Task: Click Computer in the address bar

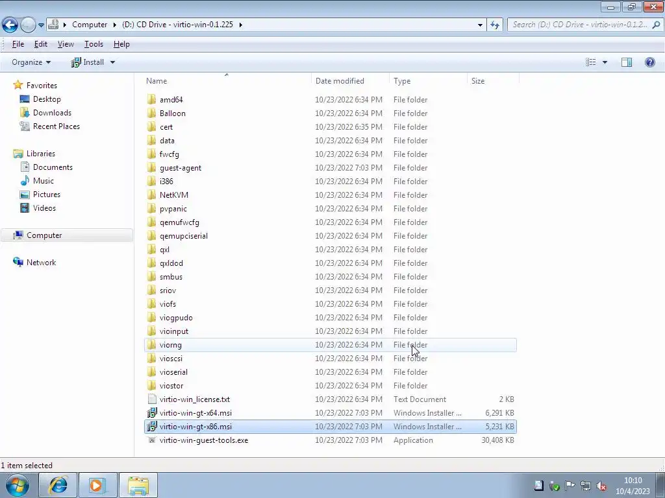Action: coord(90,25)
